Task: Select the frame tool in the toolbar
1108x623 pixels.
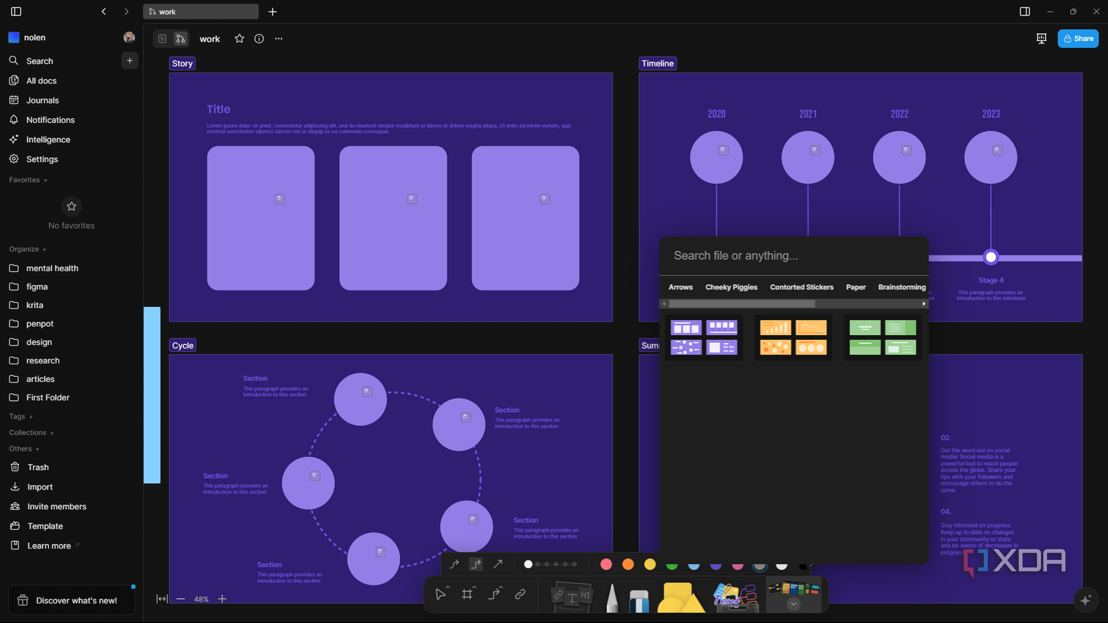Action: coord(468,593)
